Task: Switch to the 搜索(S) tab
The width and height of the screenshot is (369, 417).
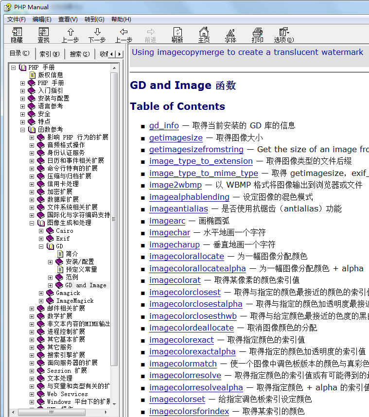Action: click(80, 54)
